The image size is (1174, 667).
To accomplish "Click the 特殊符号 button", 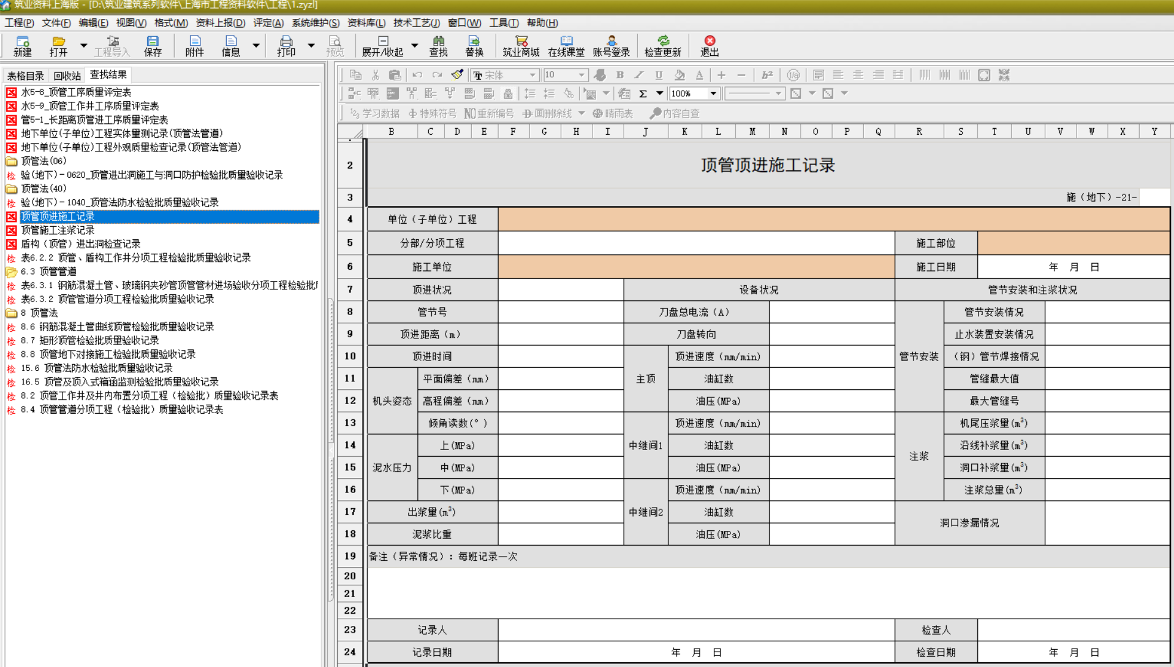I will tap(433, 113).
